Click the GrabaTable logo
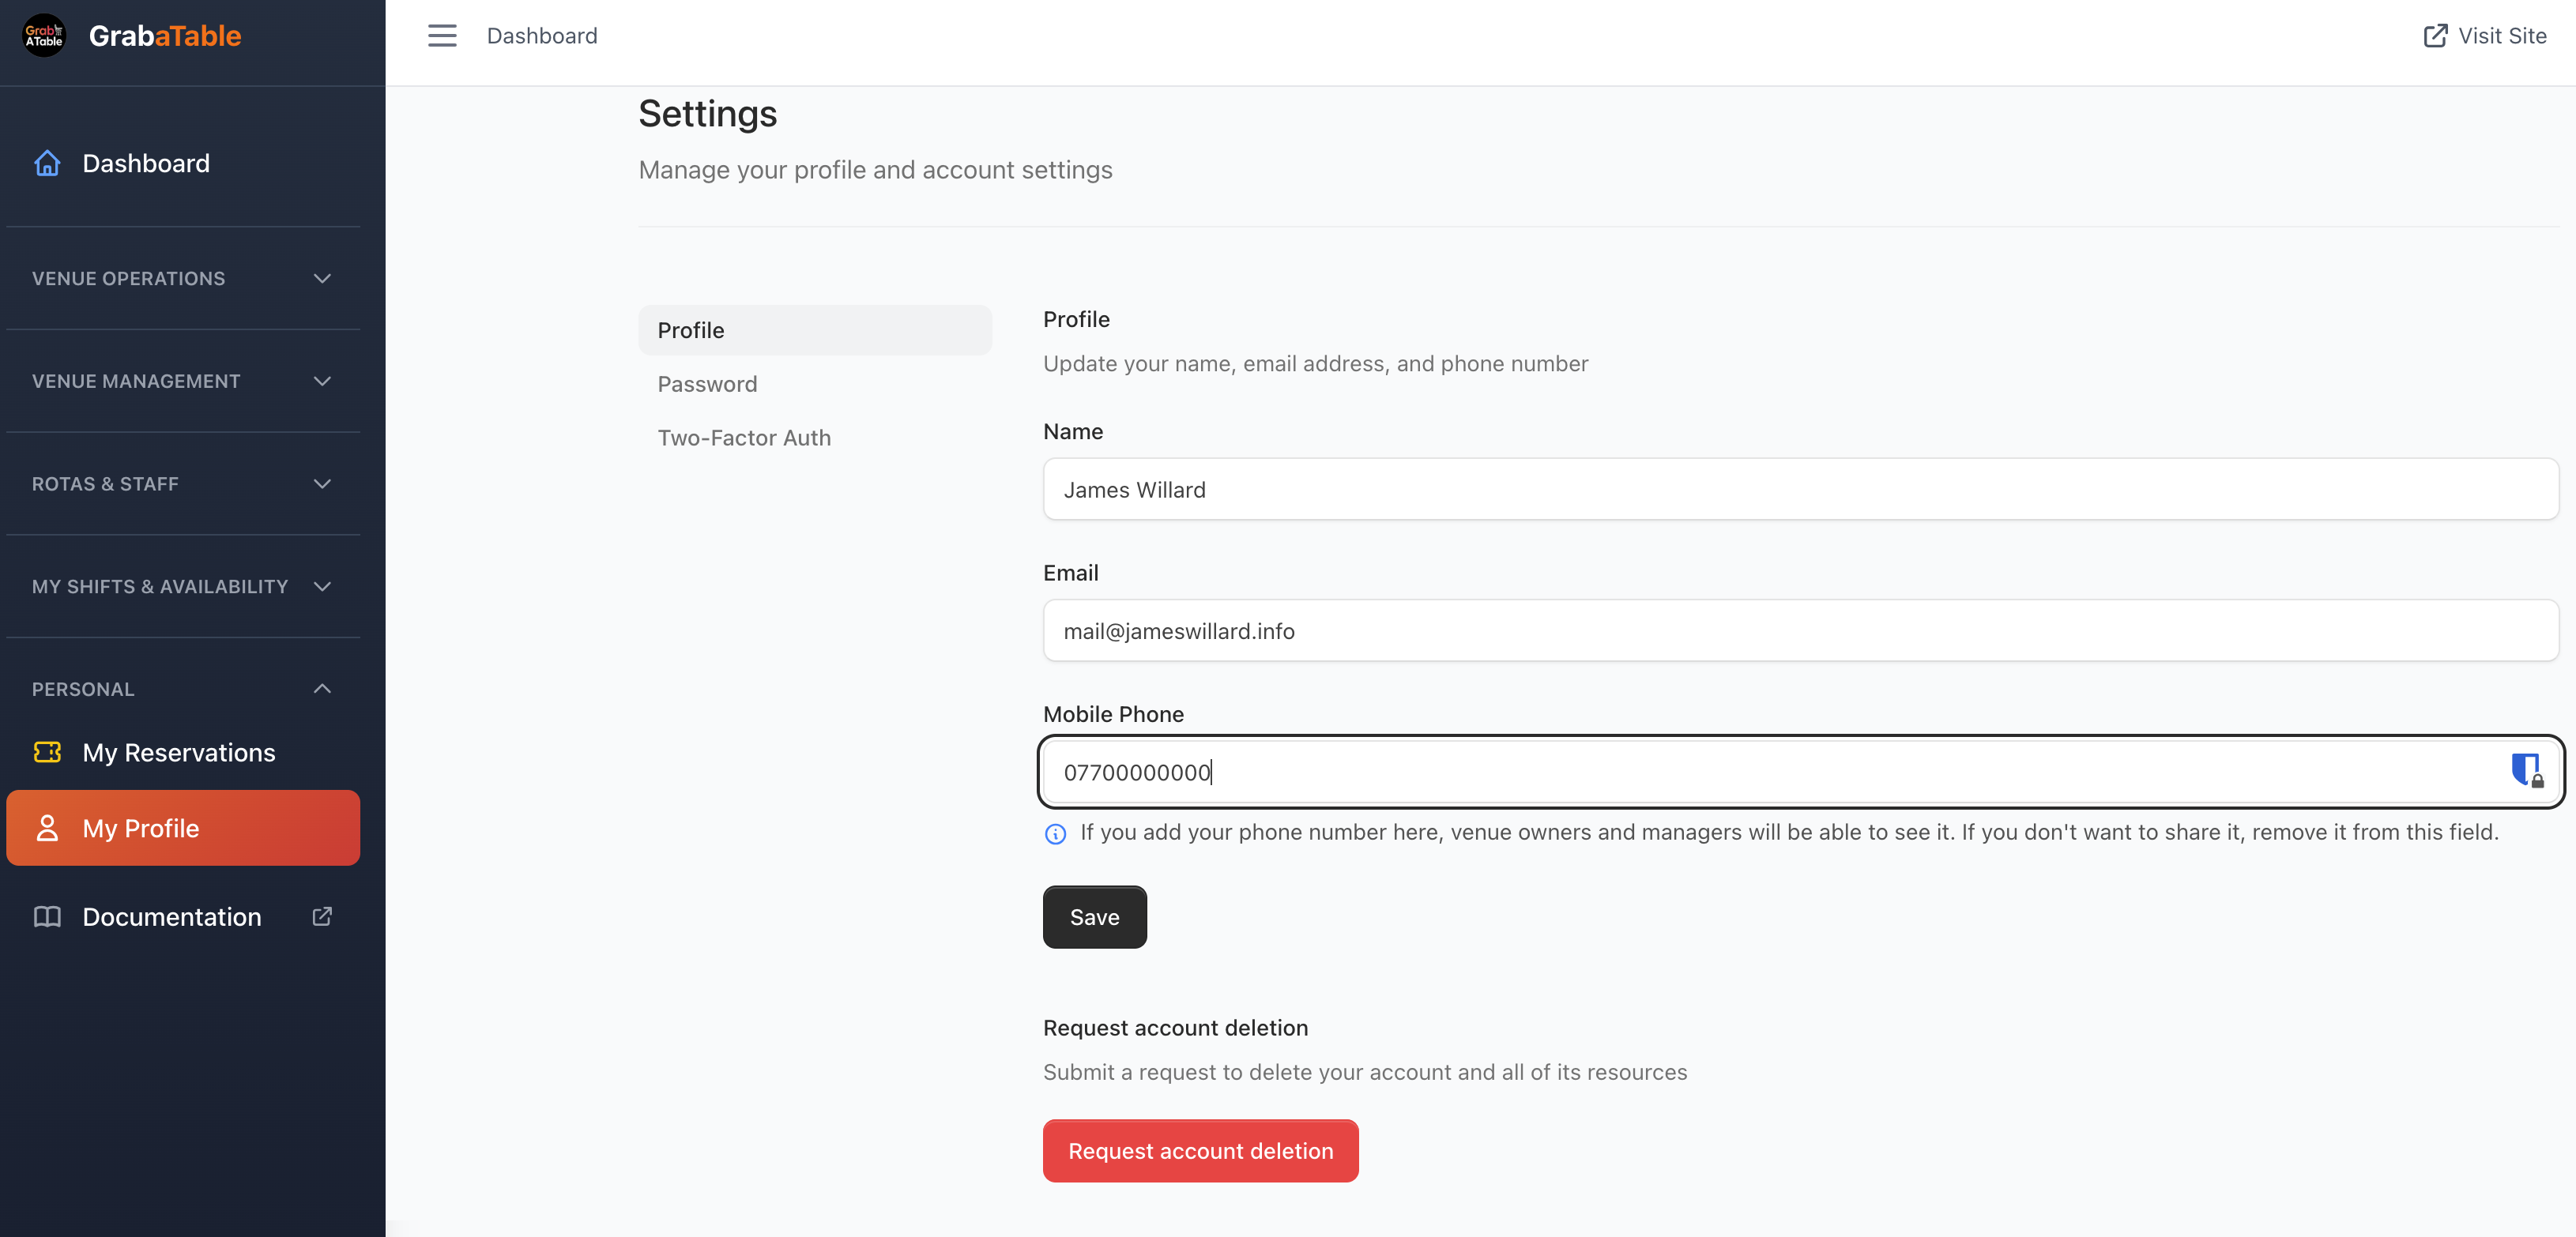Image resolution: width=2576 pixels, height=1237 pixels. pos(131,35)
